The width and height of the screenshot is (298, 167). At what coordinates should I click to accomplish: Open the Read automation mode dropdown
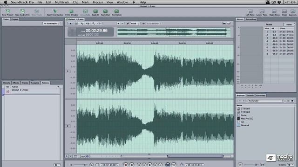(x=135, y=24)
